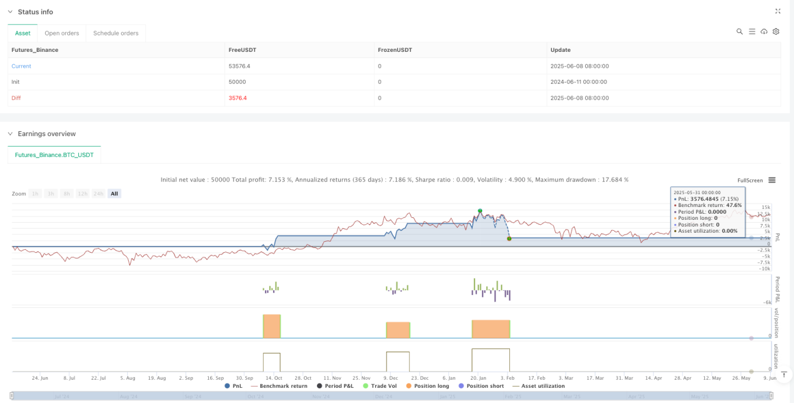Screen dimensions: 794x403
Task: Toggle Benchmark return series in the legend
Action: [x=279, y=386]
